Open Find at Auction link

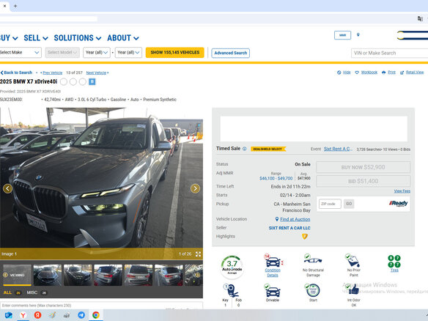[x=295, y=219]
